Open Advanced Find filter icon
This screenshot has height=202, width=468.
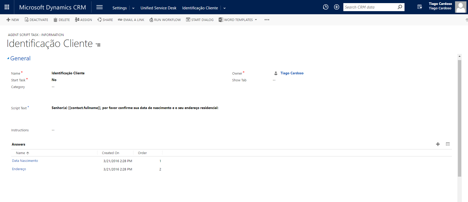pyautogui.click(x=420, y=7)
